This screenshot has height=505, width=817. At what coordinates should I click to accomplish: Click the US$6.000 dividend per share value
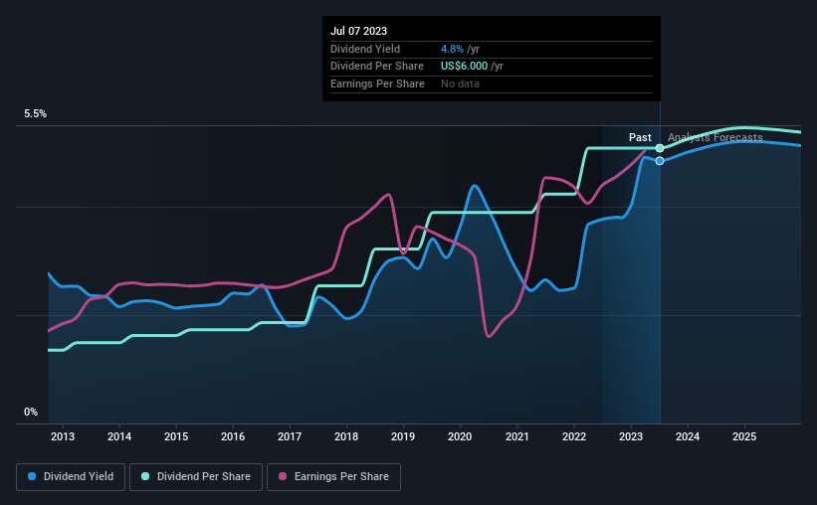pos(465,67)
